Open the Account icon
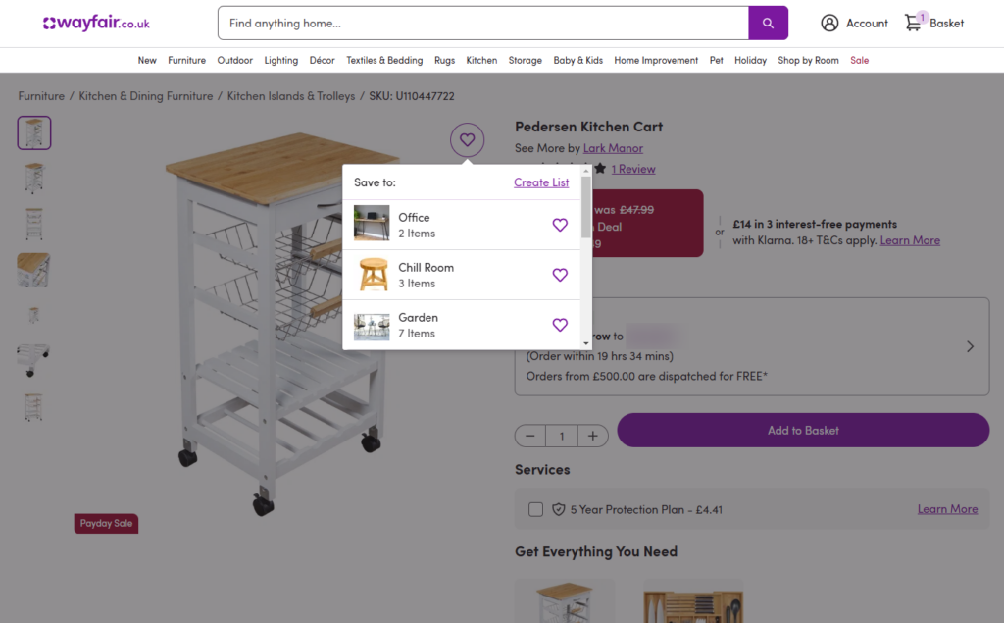 830,23
